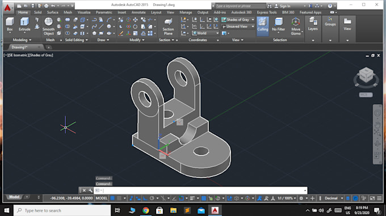This screenshot has width=386, height=216.
Task: Click the customize wrench icon on the command line
Action: [90, 190]
